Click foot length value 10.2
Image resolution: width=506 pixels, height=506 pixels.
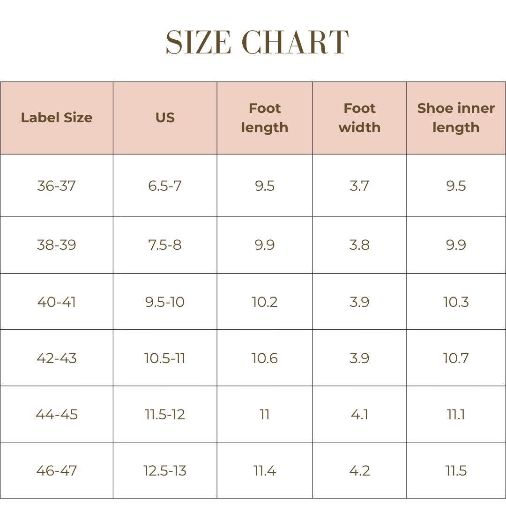point(265,302)
